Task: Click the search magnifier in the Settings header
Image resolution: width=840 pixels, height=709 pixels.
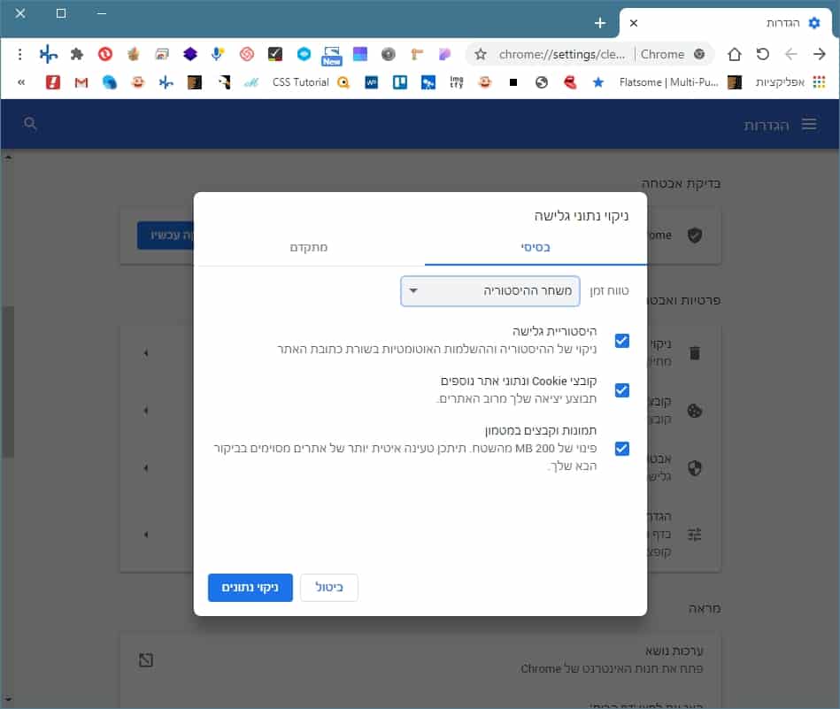Action: coord(30,124)
